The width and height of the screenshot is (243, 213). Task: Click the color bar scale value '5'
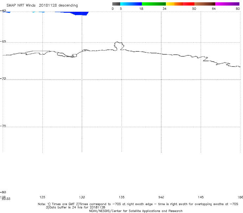click(121, 9)
